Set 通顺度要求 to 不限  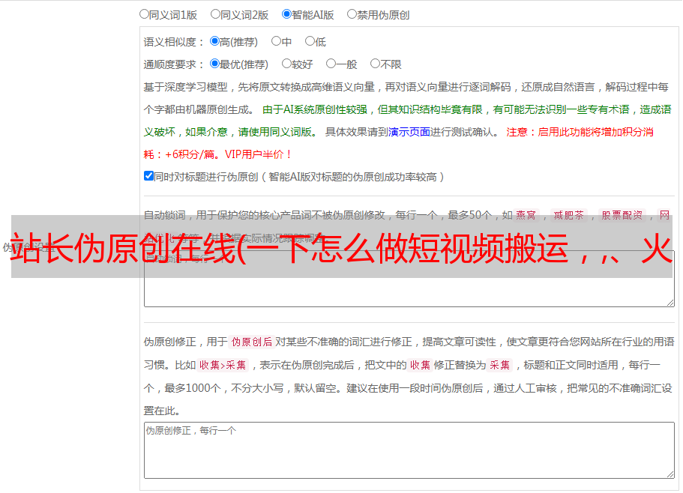point(375,64)
